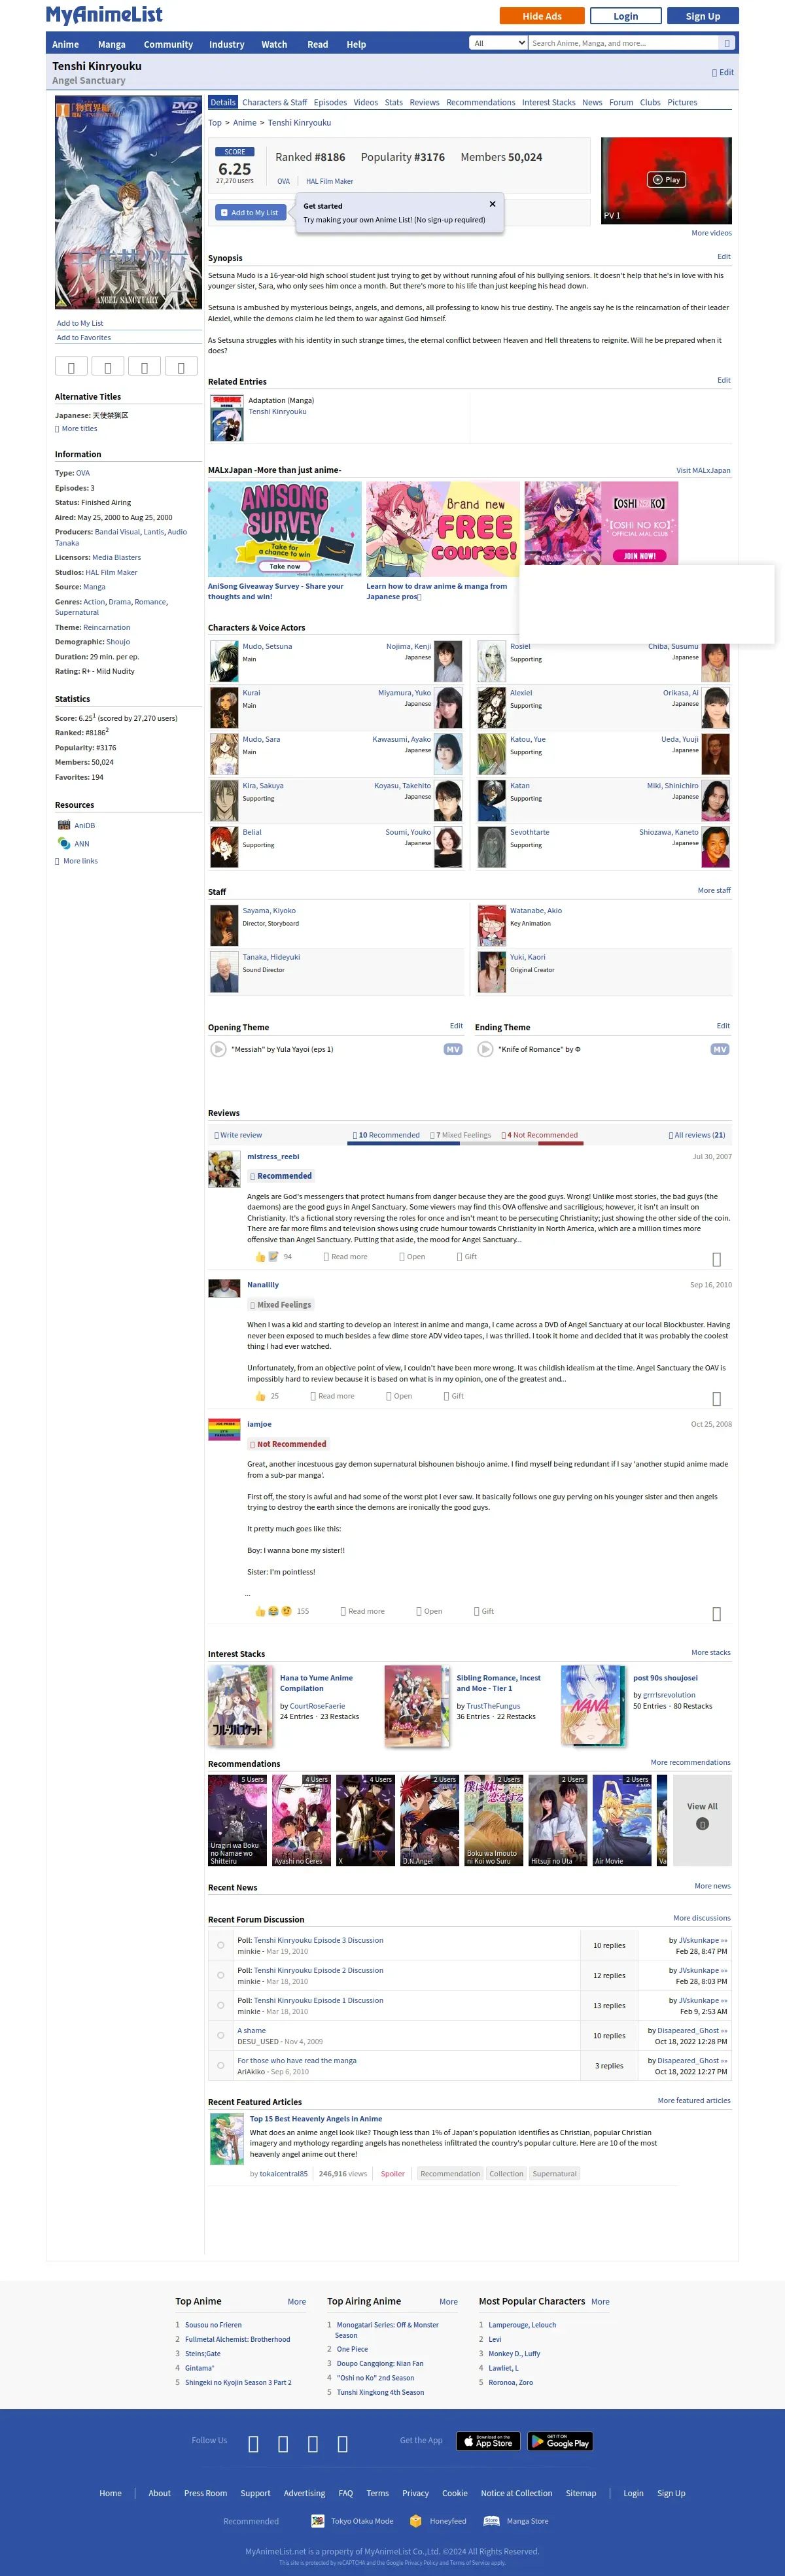Open the Tokyo Otaku Mode icon
Screen dimensions: 785x2576
[318, 2521]
